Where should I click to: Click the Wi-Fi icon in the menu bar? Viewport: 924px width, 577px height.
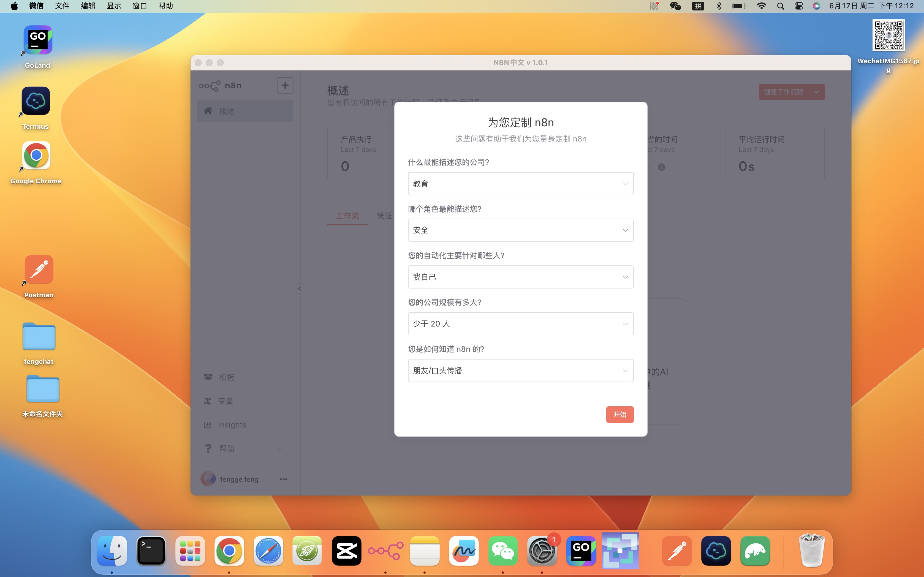761,6
